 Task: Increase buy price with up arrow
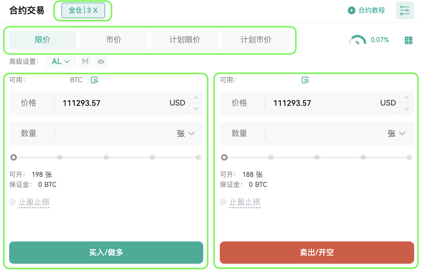[196, 97]
